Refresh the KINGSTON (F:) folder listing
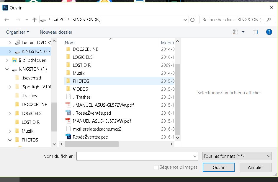The image size is (278, 182). point(192,19)
